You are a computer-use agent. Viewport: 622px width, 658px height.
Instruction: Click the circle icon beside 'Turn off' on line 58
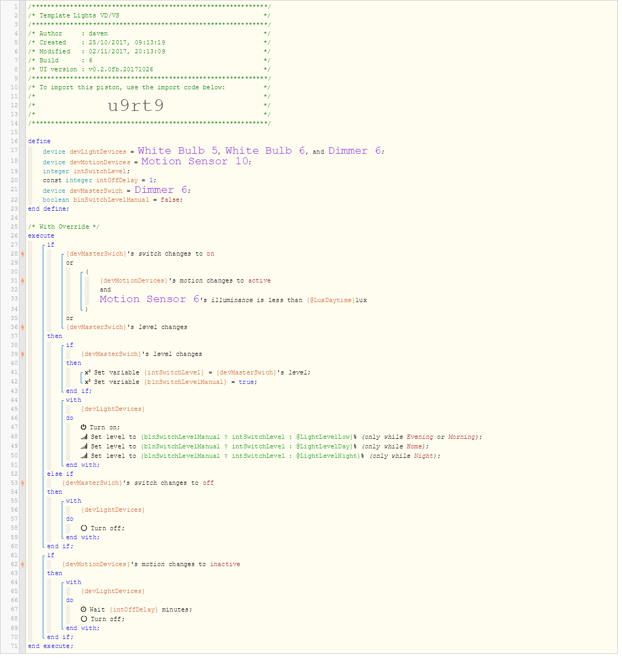point(84,528)
